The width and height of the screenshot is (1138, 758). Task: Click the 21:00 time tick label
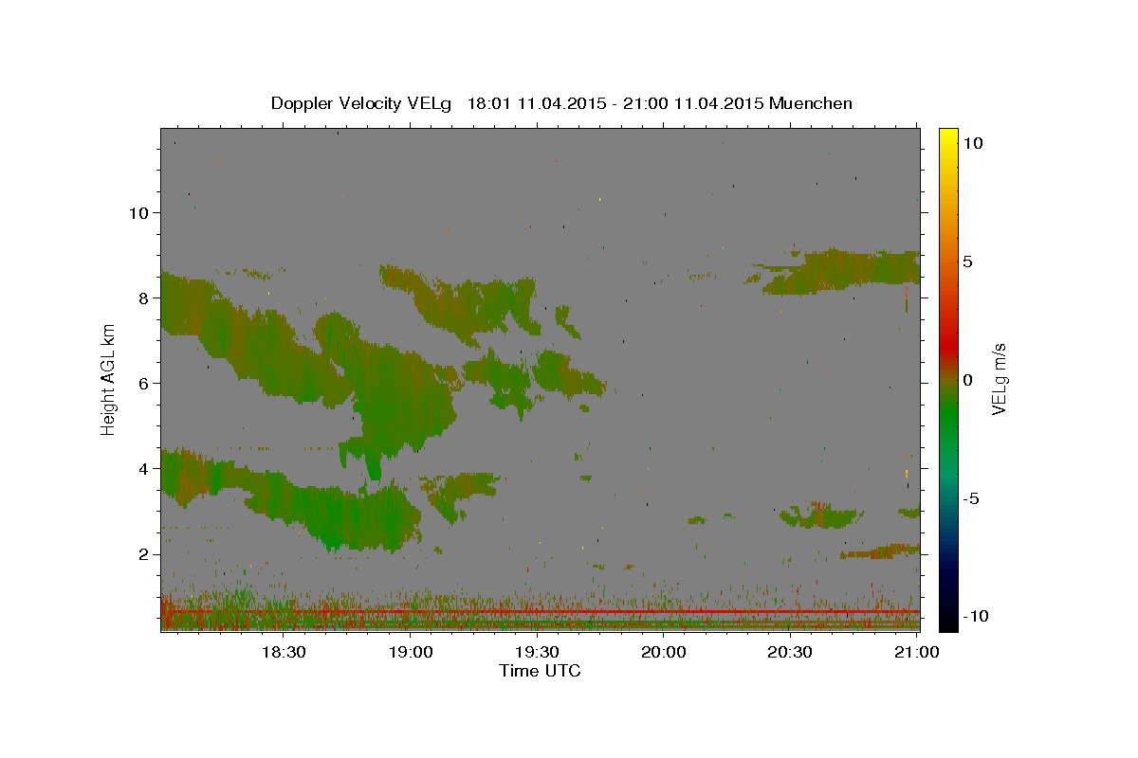coord(917,652)
